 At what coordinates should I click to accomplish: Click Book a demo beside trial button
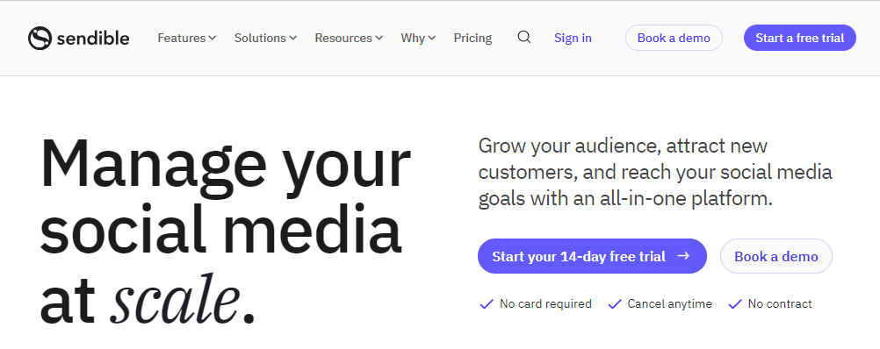coord(776,256)
